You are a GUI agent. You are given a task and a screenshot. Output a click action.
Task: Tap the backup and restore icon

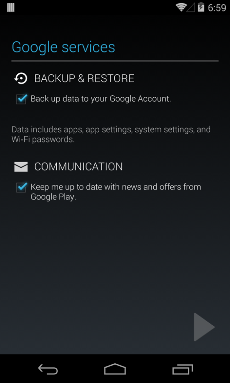[x=21, y=79]
